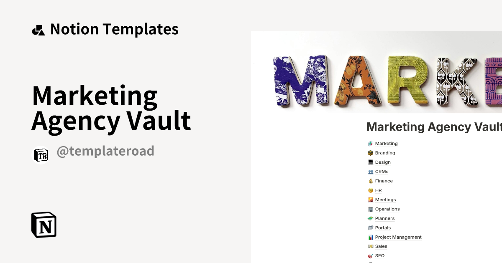Click the Design laptop icon
502x263 pixels.
pyautogui.click(x=370, y=162)
